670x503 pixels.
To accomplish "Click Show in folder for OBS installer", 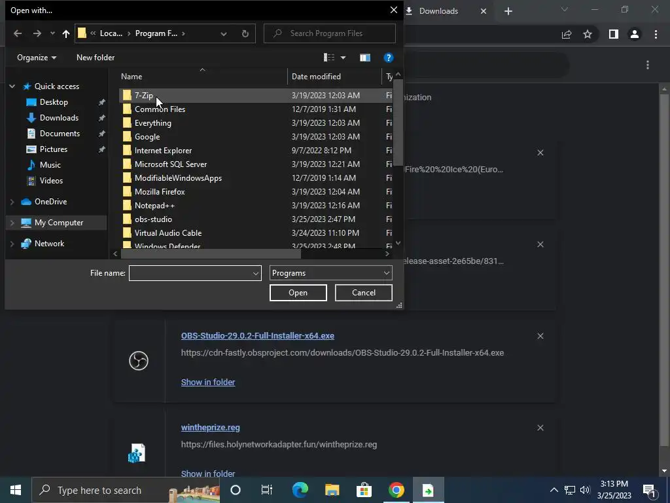I will click(x=208, y=382).
